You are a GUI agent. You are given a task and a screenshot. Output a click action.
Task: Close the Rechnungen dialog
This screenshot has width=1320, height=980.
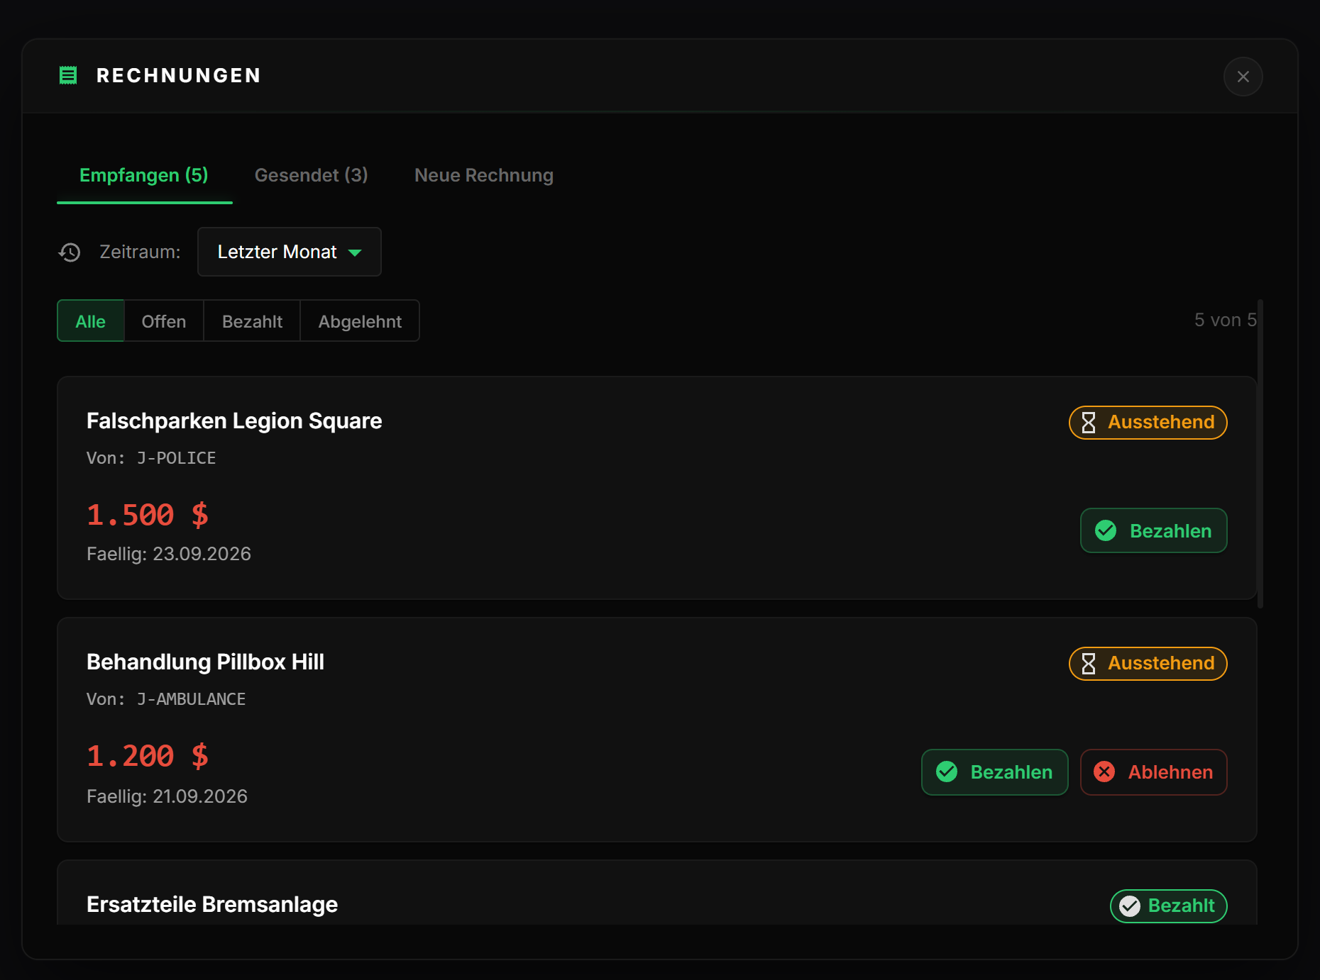click(1243, 77)
